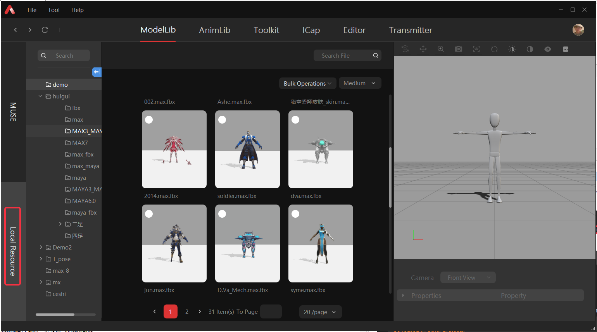Open the 20 /page items dropdown
This screenshot has width=597, height=332.
[x=320, y=312]
